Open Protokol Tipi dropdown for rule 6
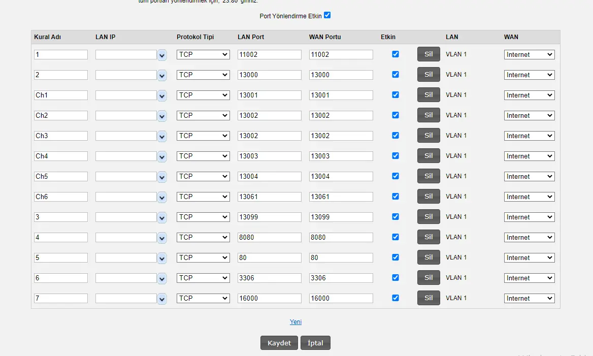 point(203,278)
